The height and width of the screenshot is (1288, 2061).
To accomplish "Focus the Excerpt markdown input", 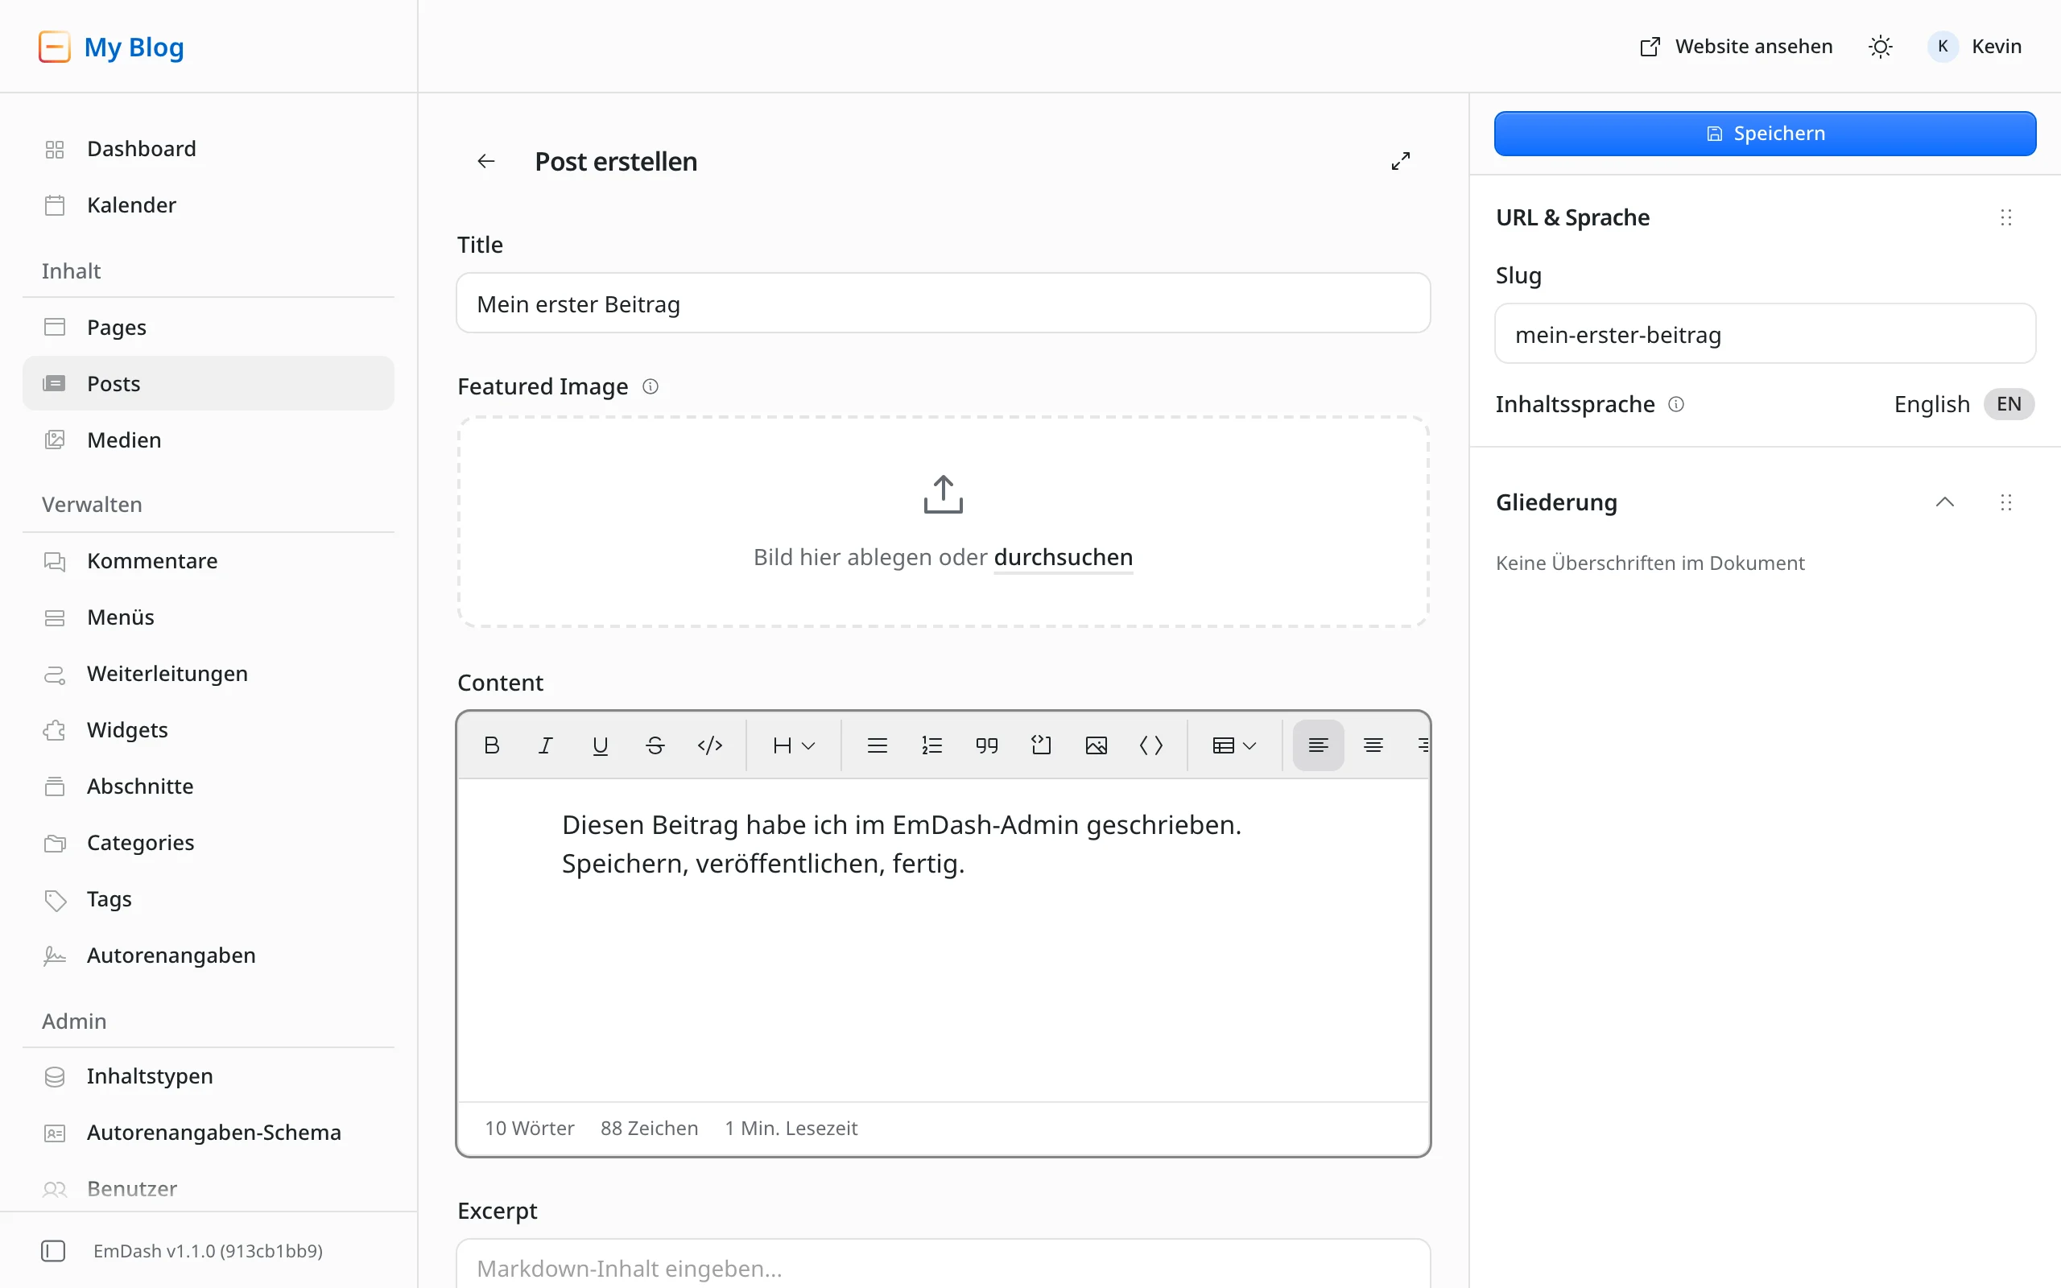I will point(943,1264).
